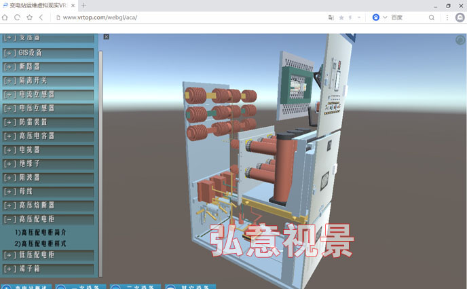The width and height of the screenshot is (467, 289).
Task: Click the magnifier search icon
Action: (x=431, y=18)
